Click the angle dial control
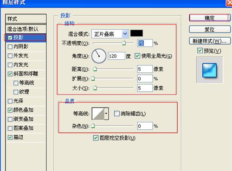Viewport: 232px width, 171px height. (x=99, y=56)
